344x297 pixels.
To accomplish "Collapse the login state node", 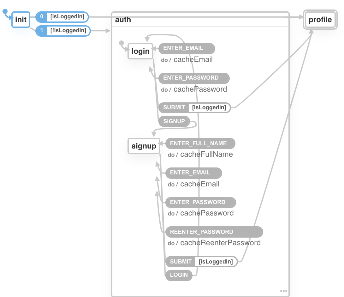I will click(x=140, y=51).
